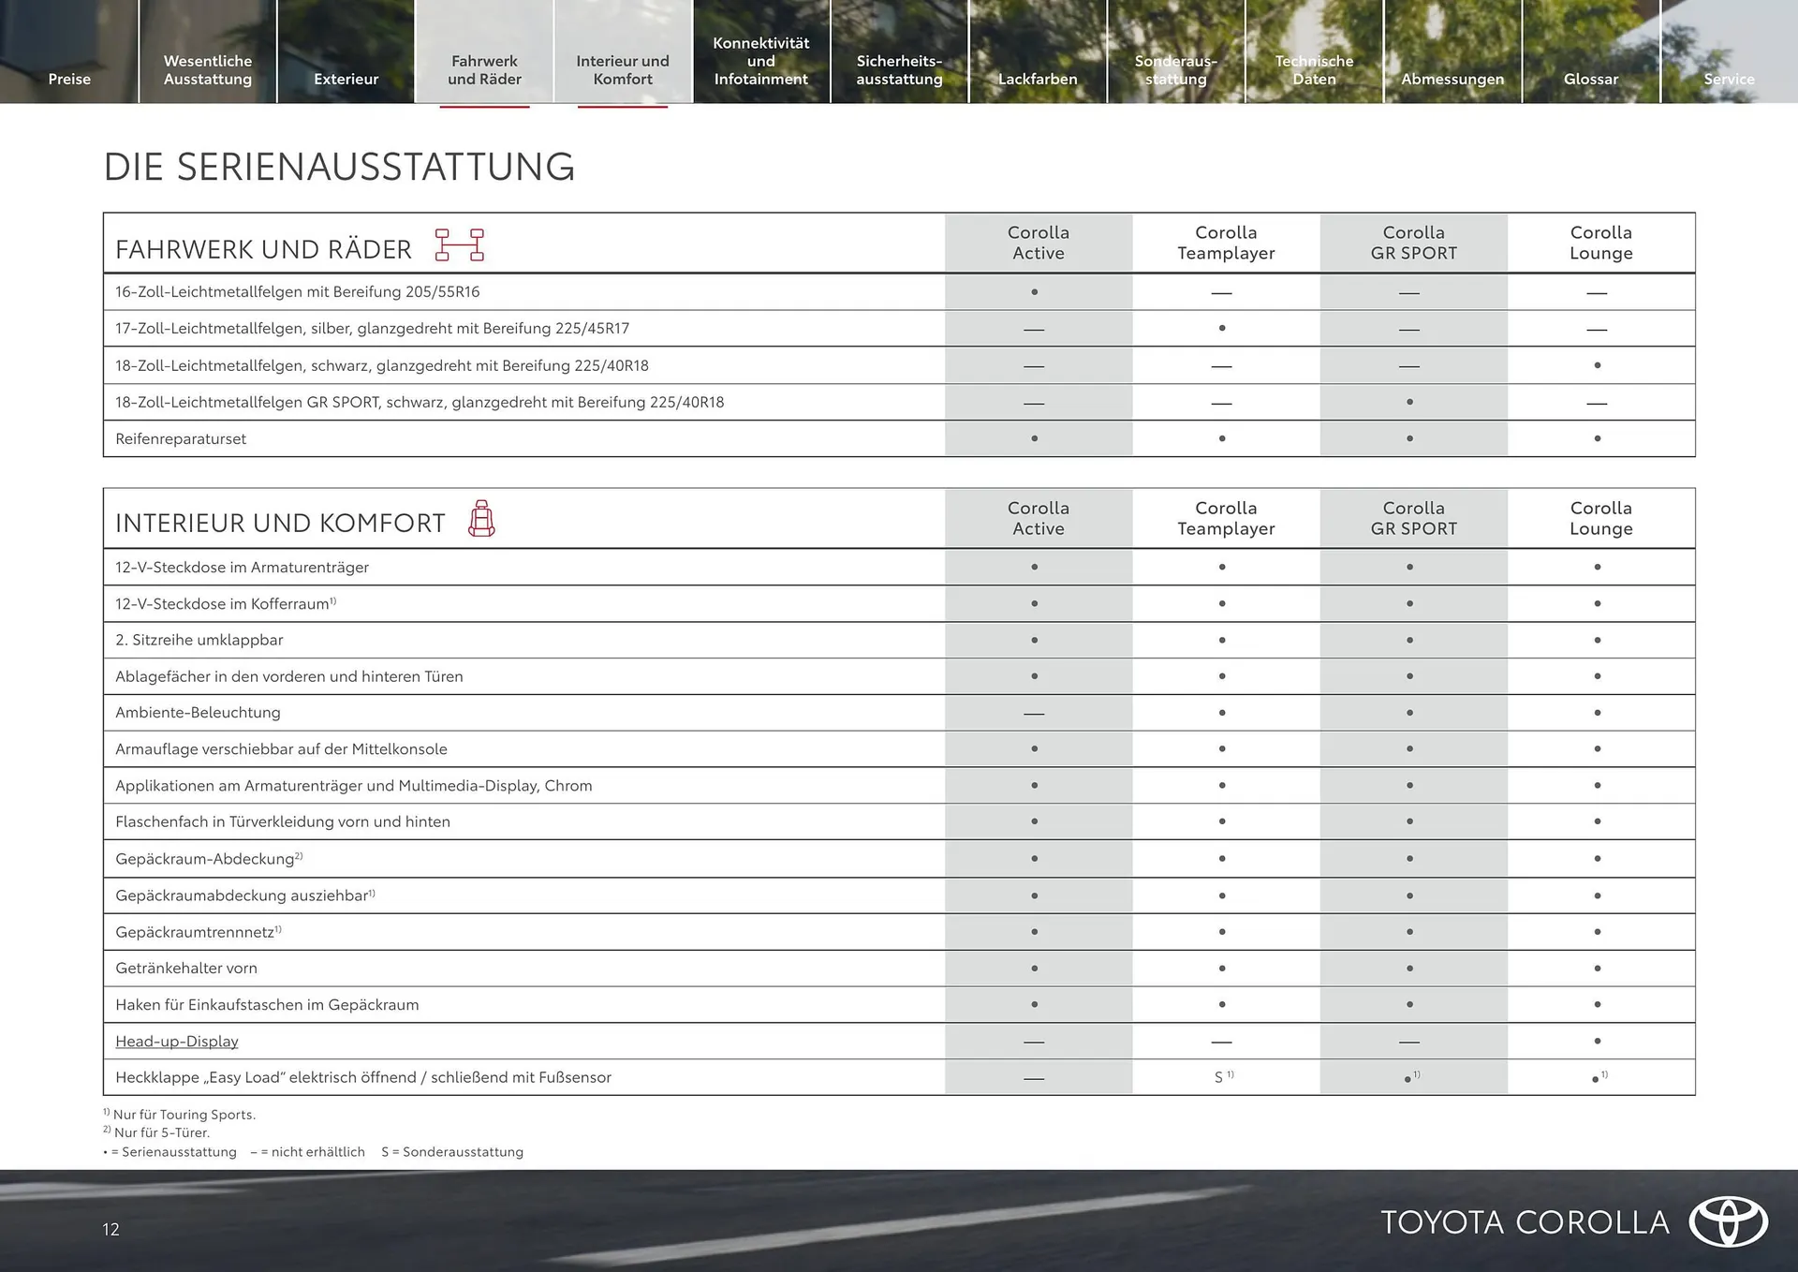Open the Konnektivität und Infotainment tab
Image resolution: width=1798 pixels, height=1272 pixels.
760,60
